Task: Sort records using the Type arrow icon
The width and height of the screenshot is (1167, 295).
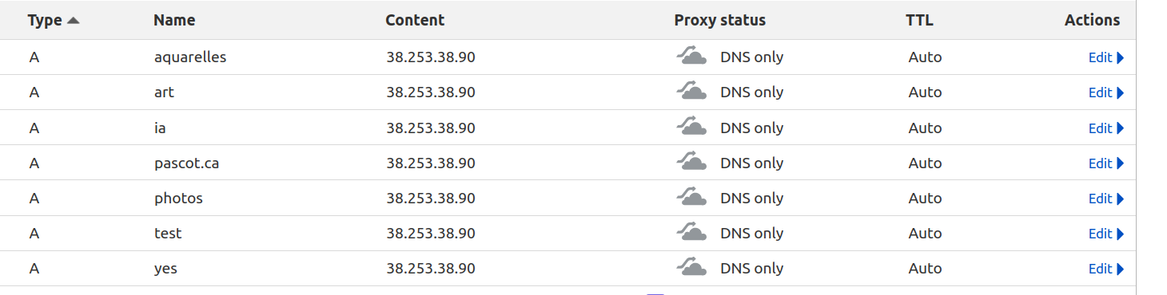Action: [x=74, y=21]
